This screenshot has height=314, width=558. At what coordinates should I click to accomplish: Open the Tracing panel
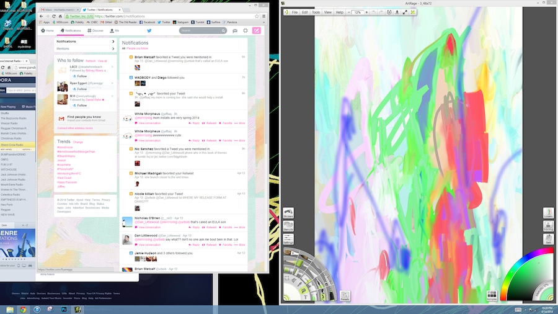548,227
